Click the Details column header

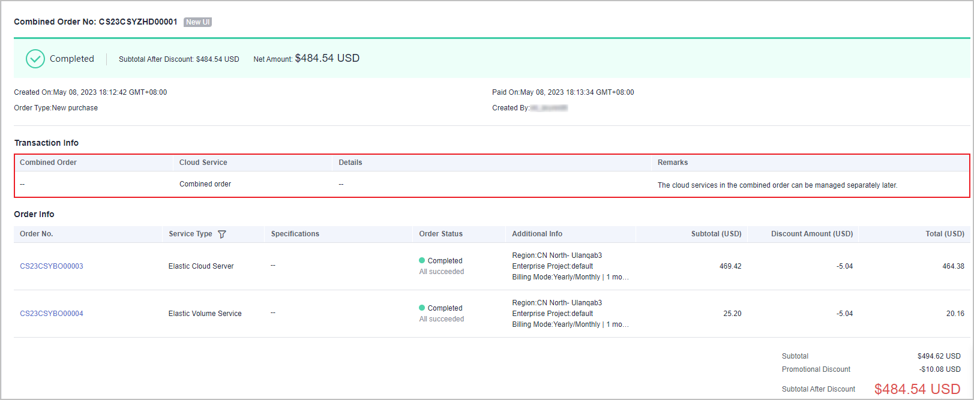(350, 163)
